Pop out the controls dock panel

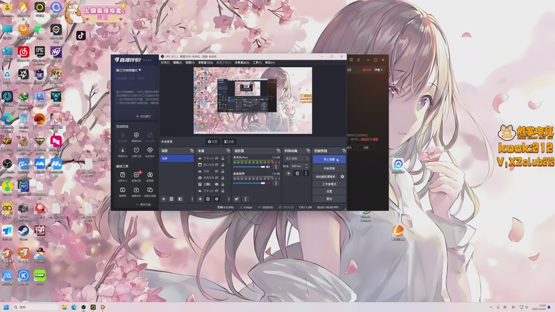click(343, 151)
